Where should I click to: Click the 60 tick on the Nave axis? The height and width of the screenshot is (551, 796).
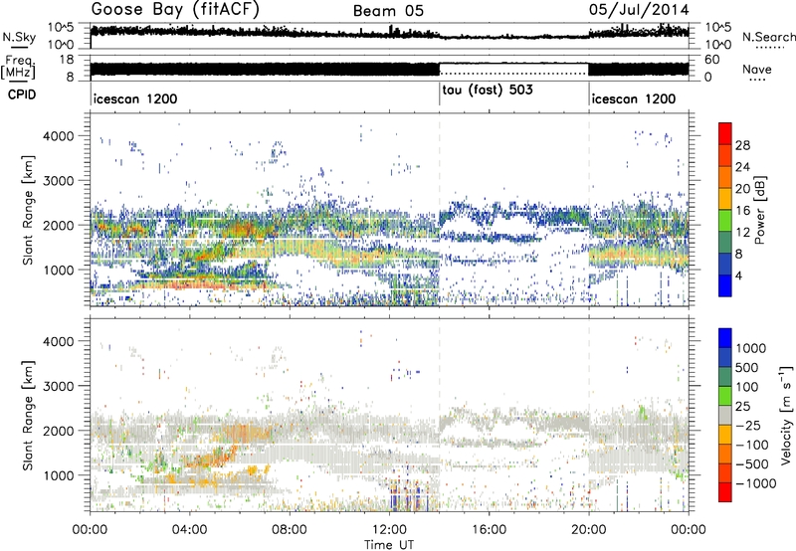tap(712, 60)
